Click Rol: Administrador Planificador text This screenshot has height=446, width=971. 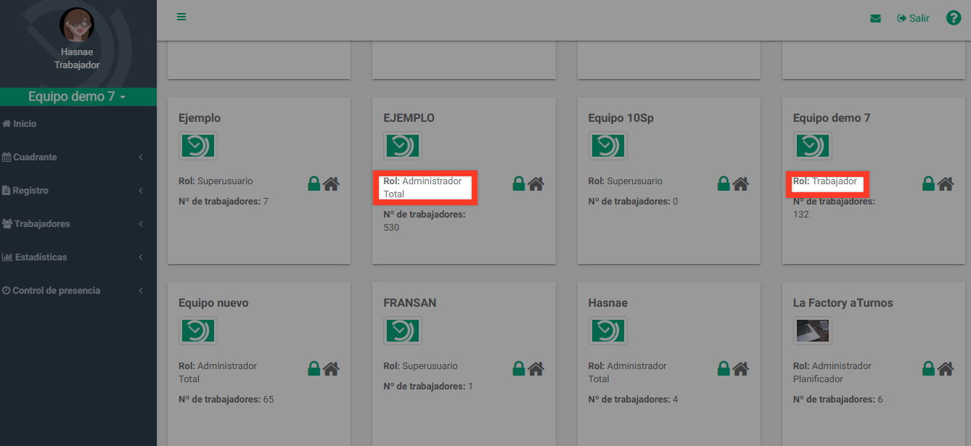[x=832, y=373]
